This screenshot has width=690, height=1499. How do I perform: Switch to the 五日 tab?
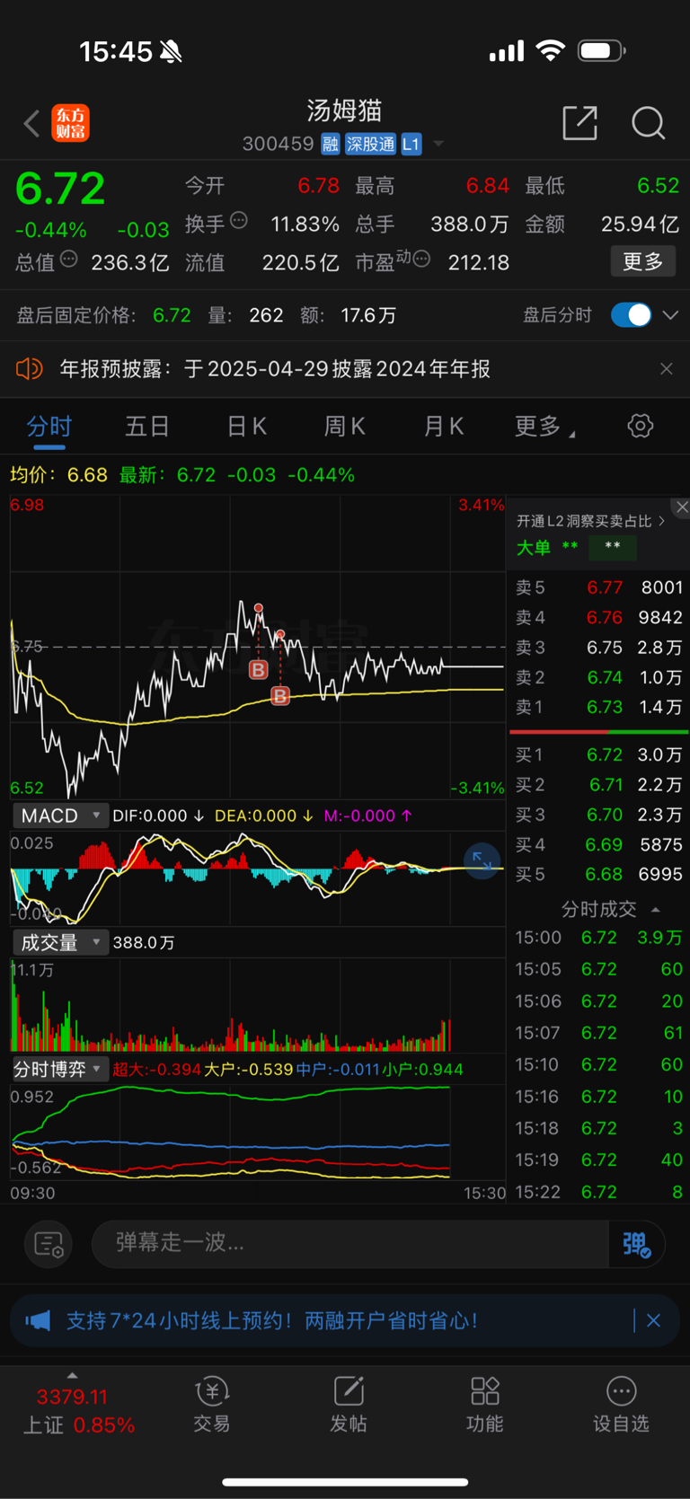click(147, 426)
